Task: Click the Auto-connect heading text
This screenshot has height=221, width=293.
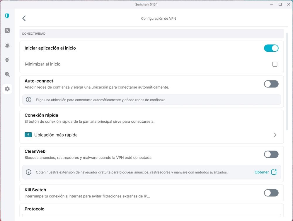Action: (39, 81)
